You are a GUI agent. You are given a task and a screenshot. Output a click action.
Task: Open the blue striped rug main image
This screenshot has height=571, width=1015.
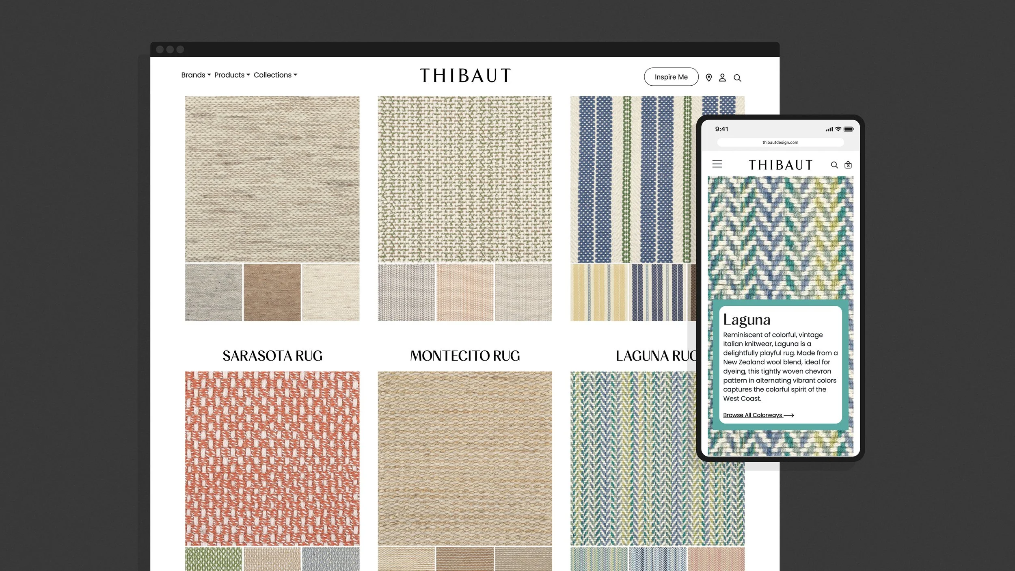pos(633,179)
